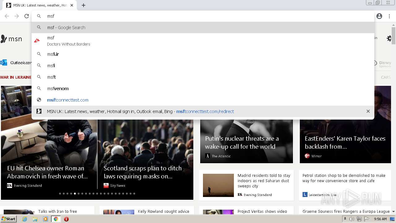Open the Outlook.com shortcut icon
Image resolution: width=396 pixels, height=223 pixels.
(4, 63)
